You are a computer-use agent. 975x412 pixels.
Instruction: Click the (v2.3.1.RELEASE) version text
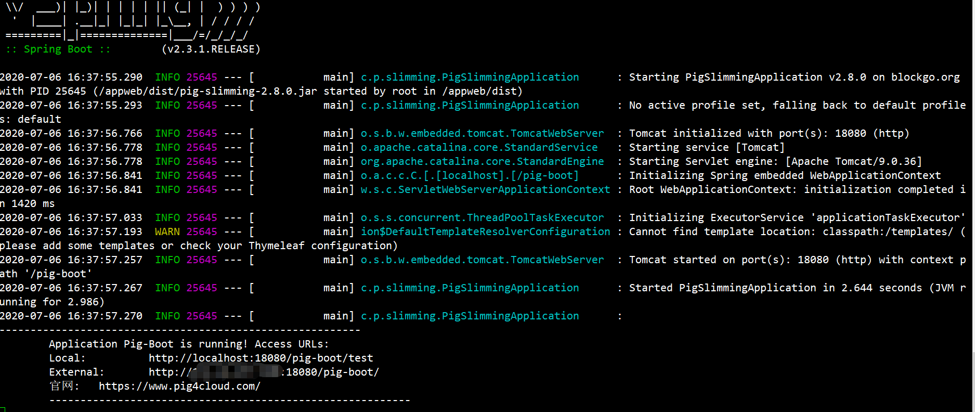pyautogui.click(x=211, y=49)
